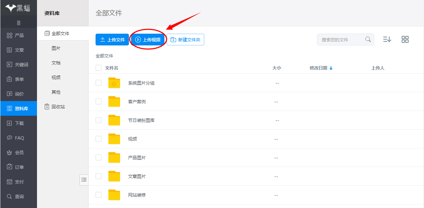Open the 系统图片分组 folder icon

point(114,83)
